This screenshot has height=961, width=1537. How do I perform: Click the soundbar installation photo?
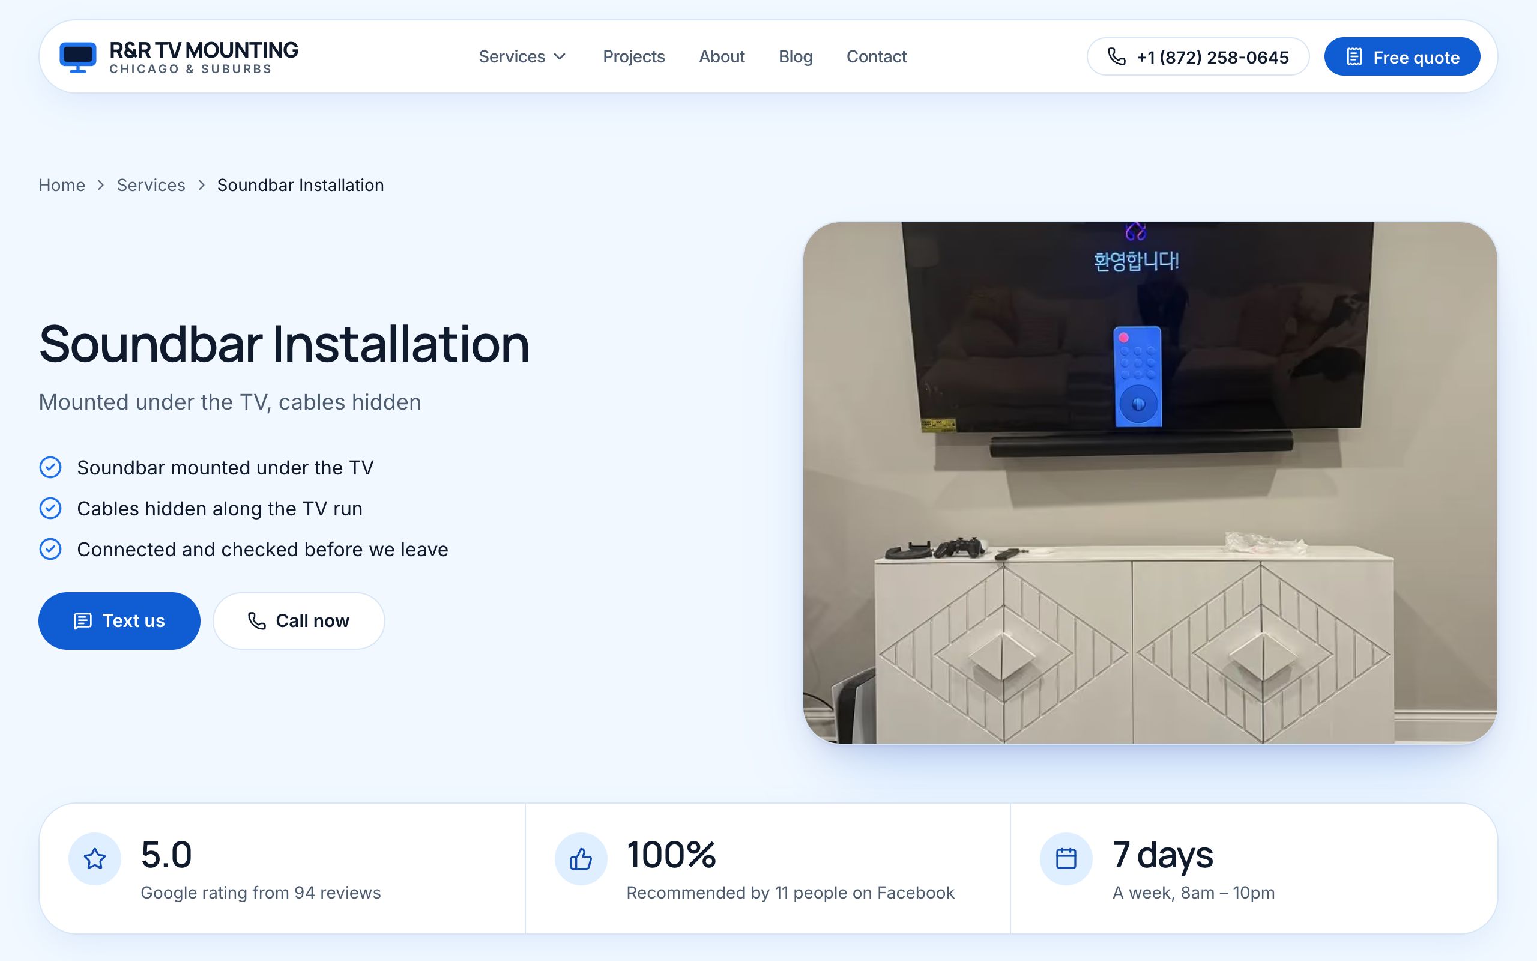click(x=1150, y=482)
